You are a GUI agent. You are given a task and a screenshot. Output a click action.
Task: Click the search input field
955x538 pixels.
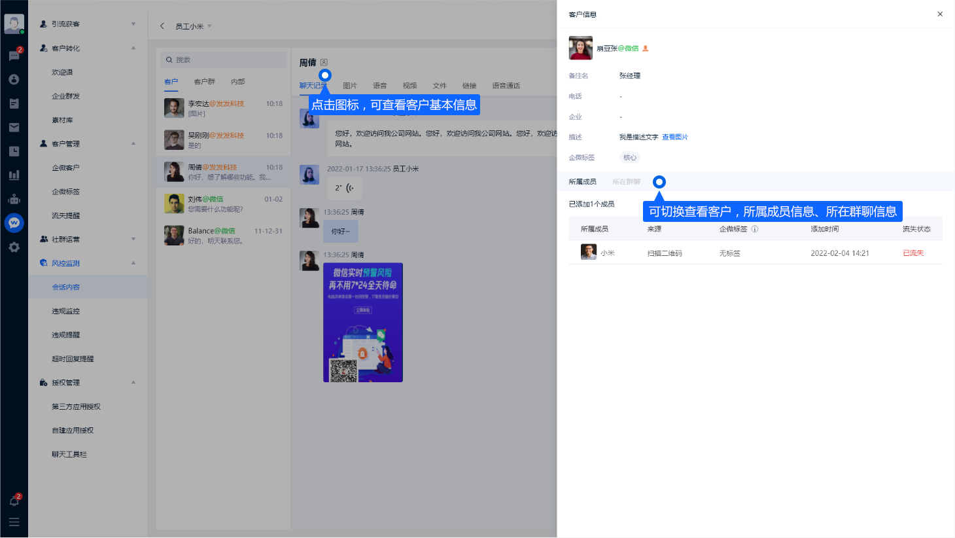click(x=224, y=60)
